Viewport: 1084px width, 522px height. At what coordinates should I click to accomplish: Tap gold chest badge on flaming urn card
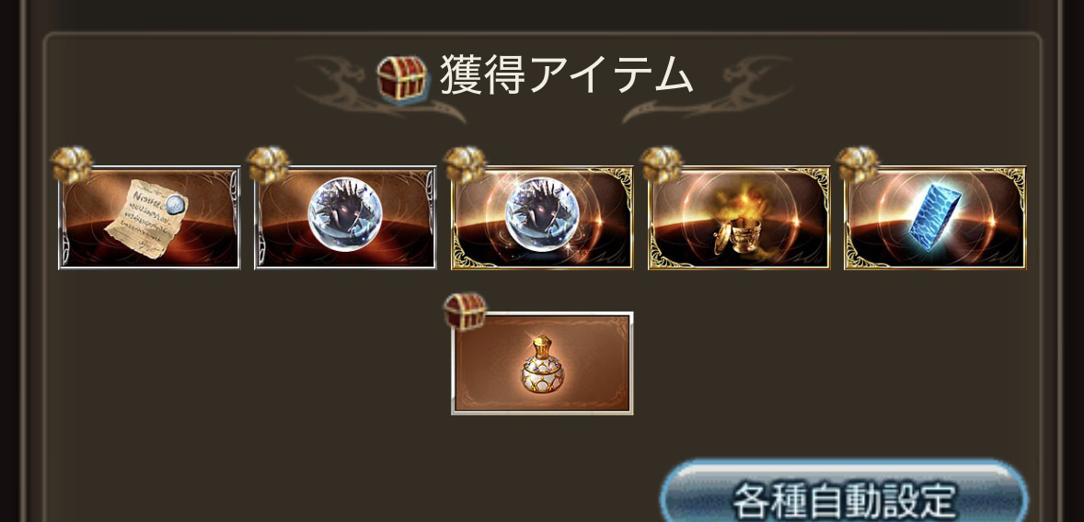pyautogui.click(x=661, y=165)
